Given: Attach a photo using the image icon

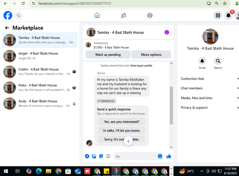Looking at the screenshot, I should pos(94,156).
